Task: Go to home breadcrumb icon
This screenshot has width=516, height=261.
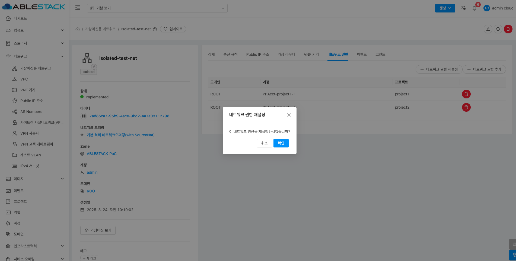Action: point(78,29)
